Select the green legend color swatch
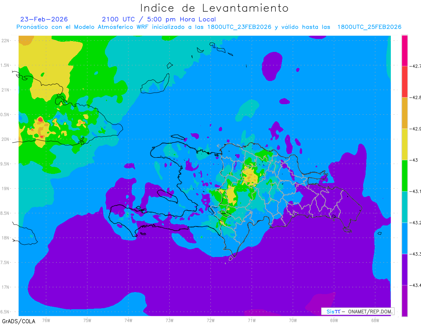The height and width of the screenshot is (325, 421). click(405, 175)
